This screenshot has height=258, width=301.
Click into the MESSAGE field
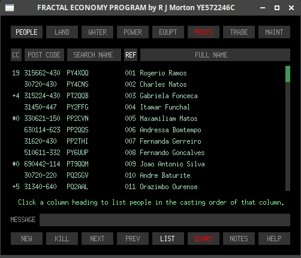coord(165,220)
